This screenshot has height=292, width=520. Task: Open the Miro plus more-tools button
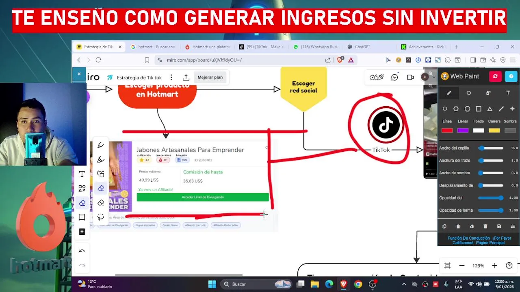coord(82,232)
